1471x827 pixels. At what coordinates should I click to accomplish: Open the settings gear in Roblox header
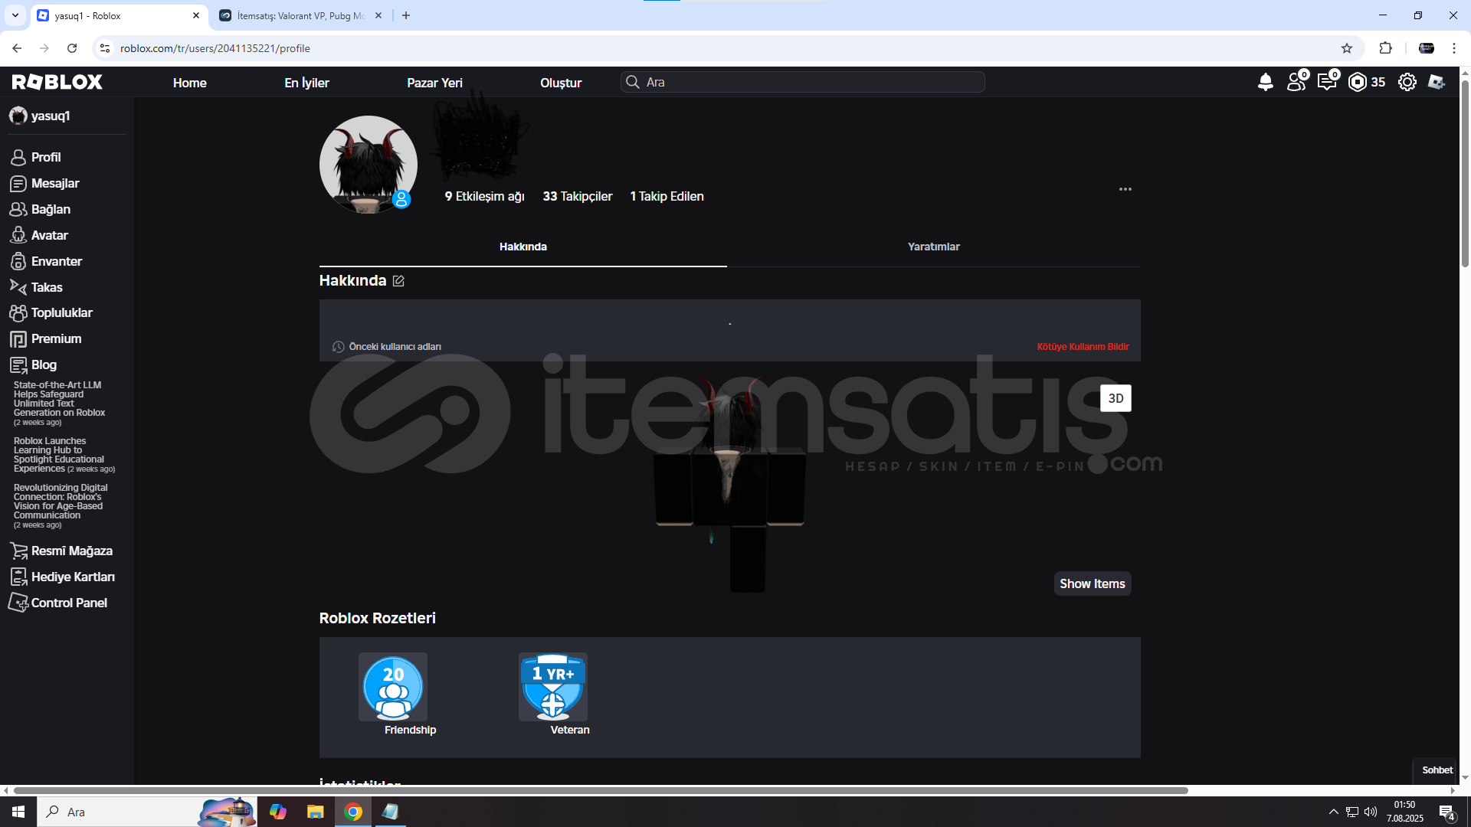1407,82
